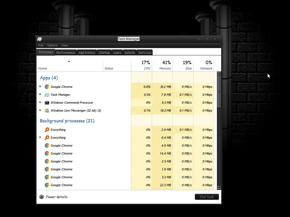Viewport: 290px width, 217px height.
Task: Click the Chrome icon in the Apps section
Action: pyautogui.click(x=47, y=87)
